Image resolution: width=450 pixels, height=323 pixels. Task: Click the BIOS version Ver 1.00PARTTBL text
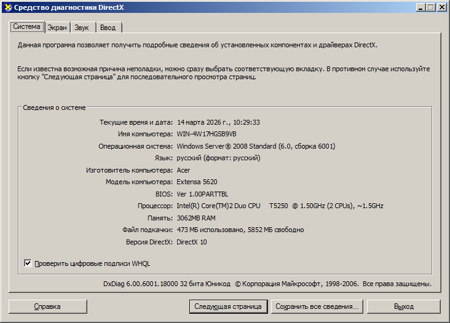point(206,194)
